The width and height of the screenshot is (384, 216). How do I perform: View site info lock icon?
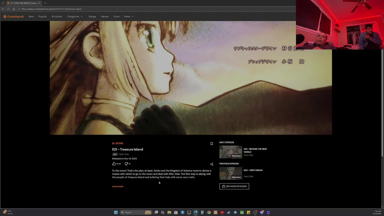19,9
